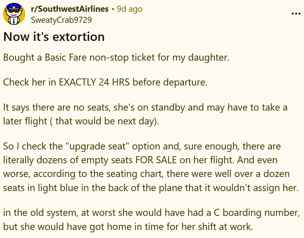304x238 pixels.
Task: Click the capitalized word "EXACTLY"
Action: click(x=78, y=82)
